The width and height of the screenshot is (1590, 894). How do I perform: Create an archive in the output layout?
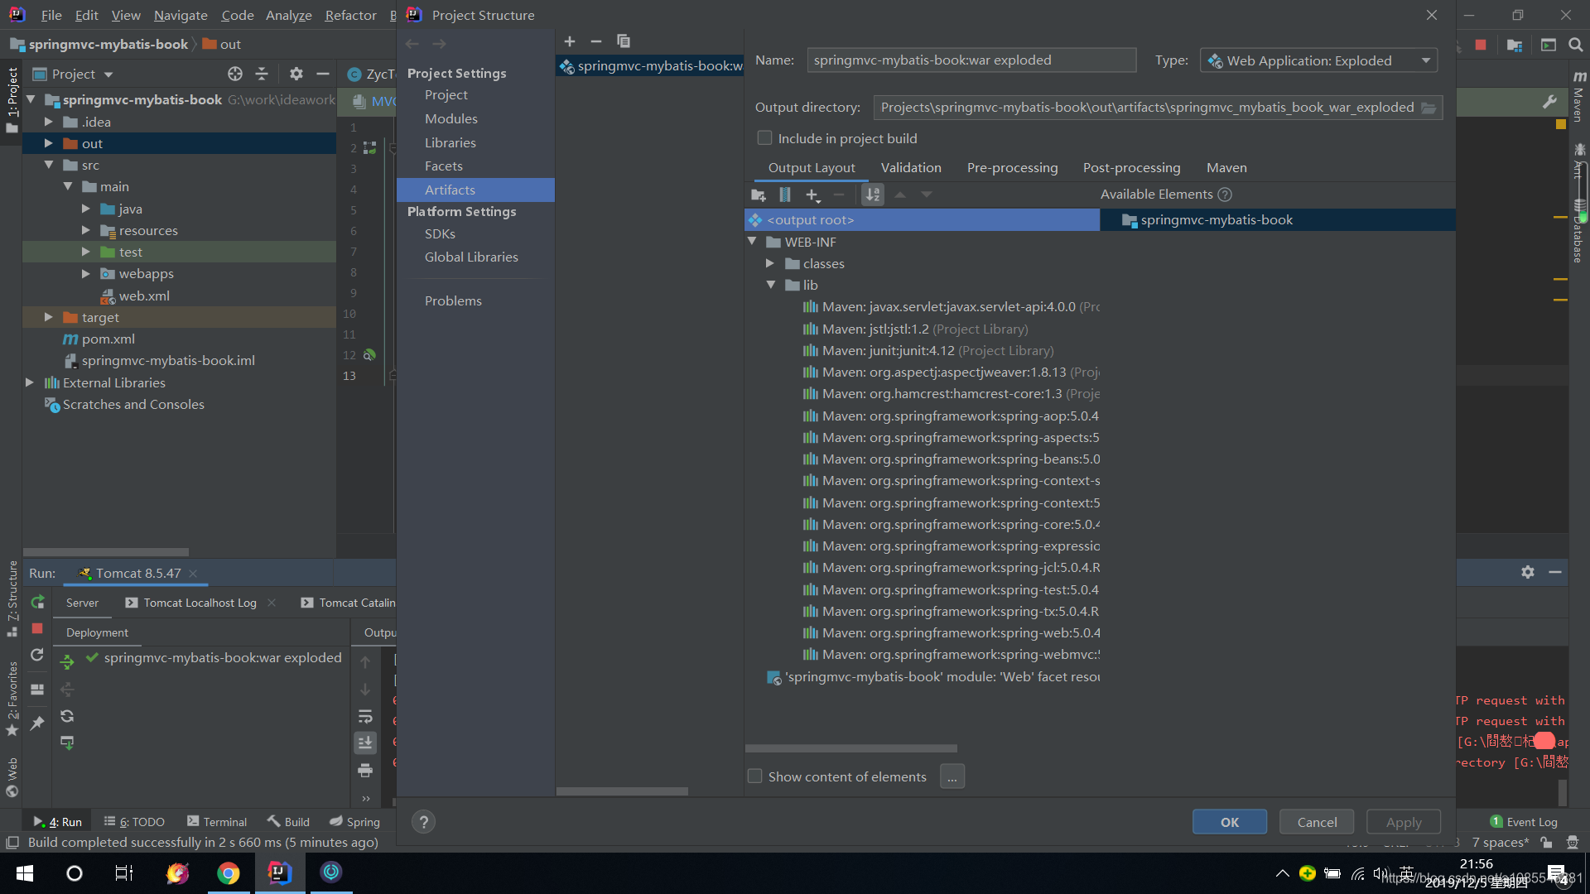[x=785, y=195]
